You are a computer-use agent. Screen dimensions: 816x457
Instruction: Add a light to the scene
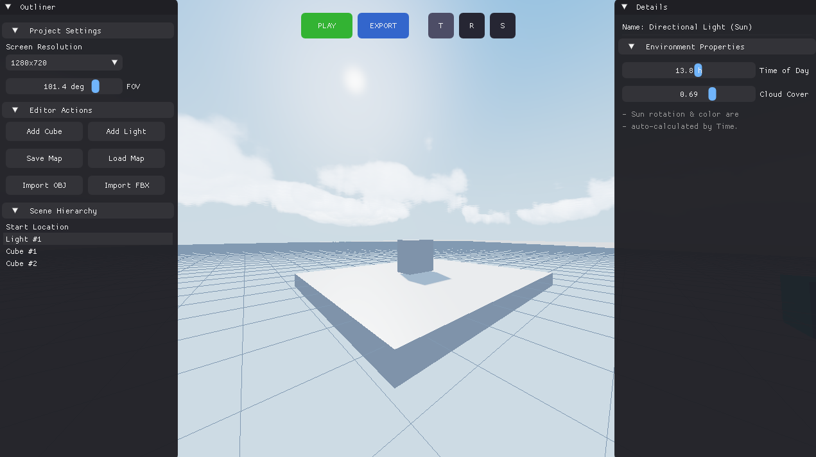point(126,131)
